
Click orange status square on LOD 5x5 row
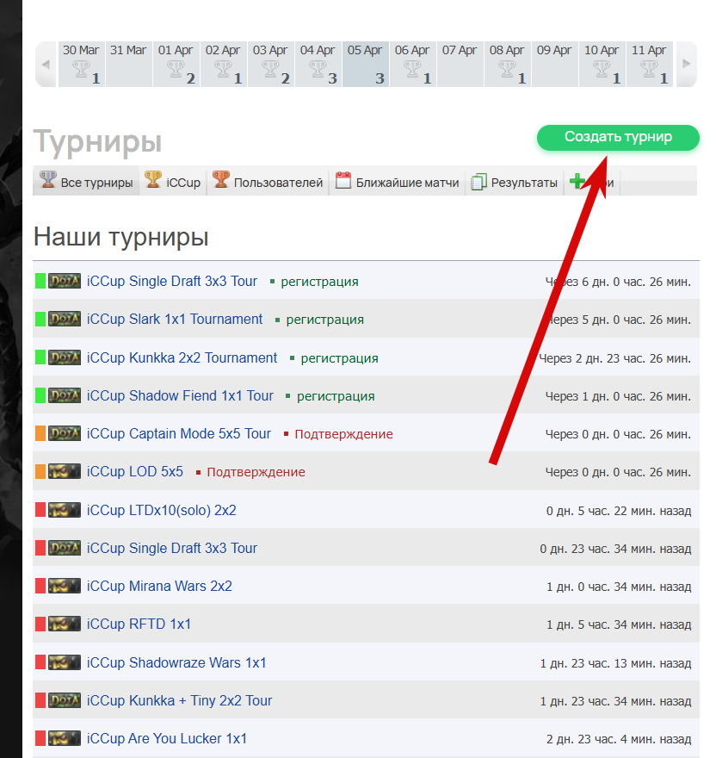pyautogui.click(x=40, y=471)
